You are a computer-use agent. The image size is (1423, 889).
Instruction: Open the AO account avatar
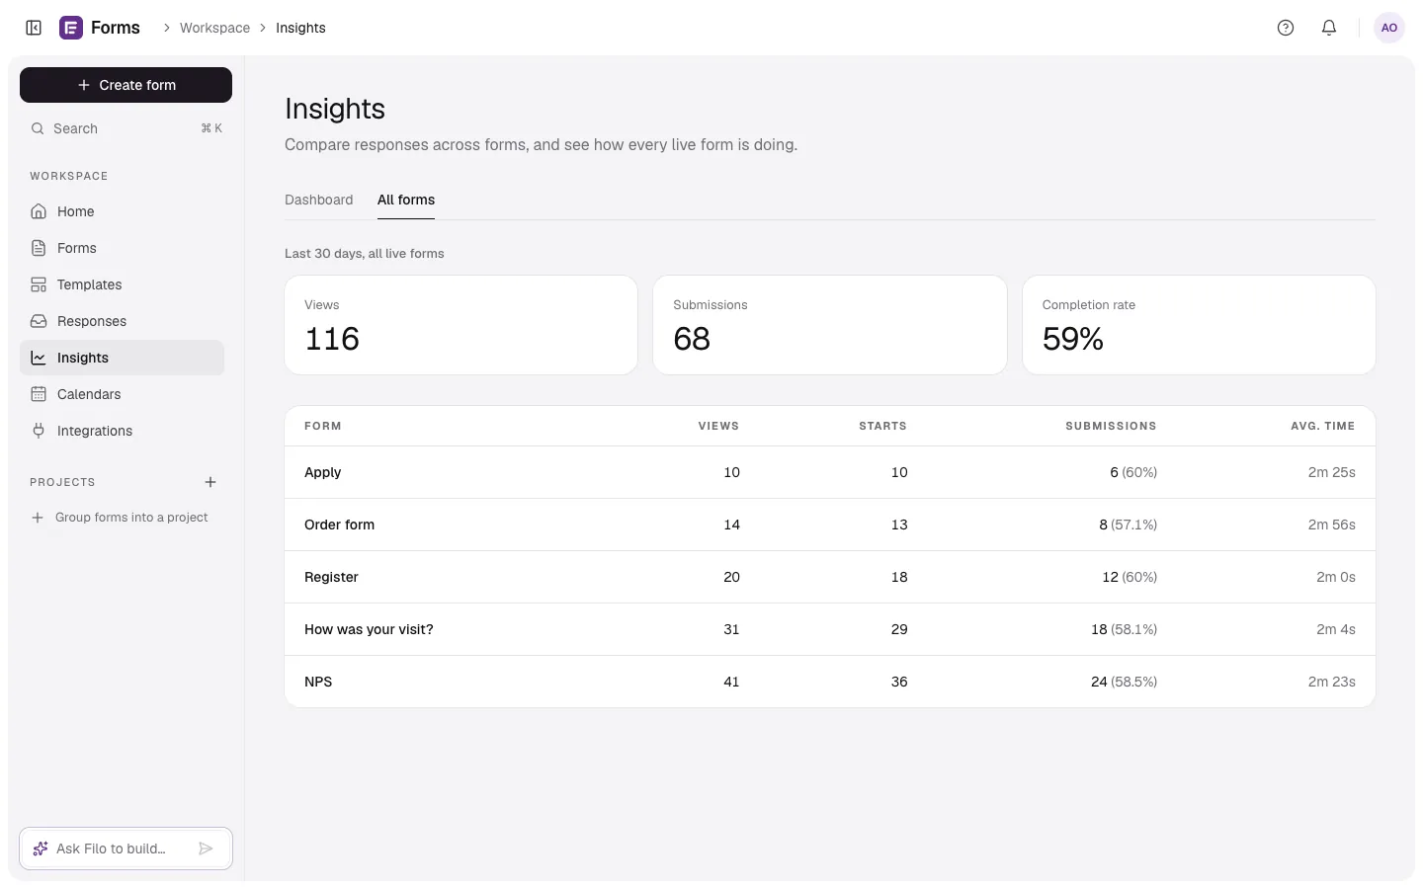[1389, 28]
